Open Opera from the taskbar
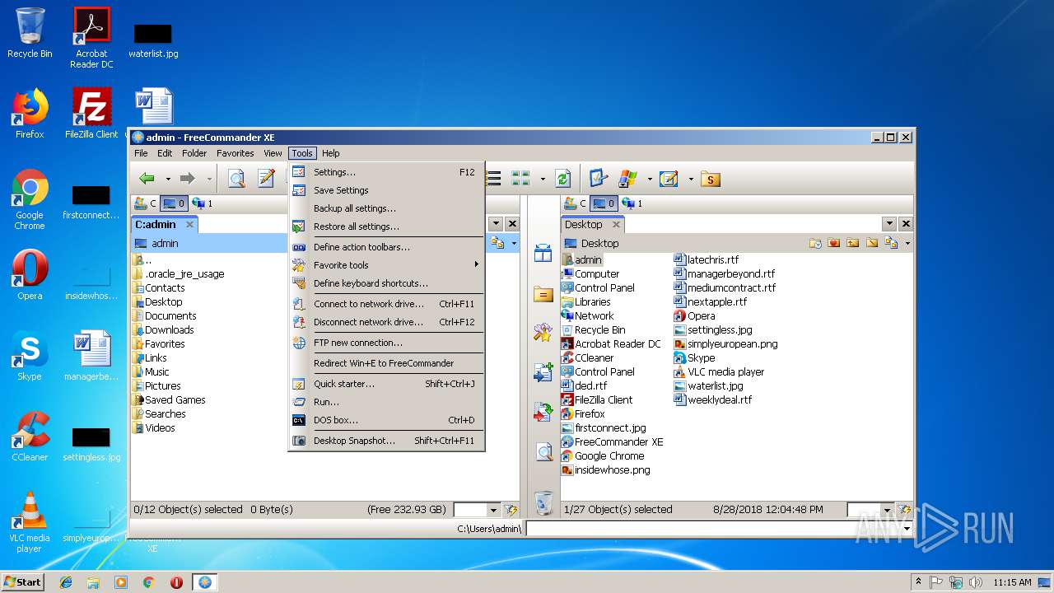 [x=176, y=582]
